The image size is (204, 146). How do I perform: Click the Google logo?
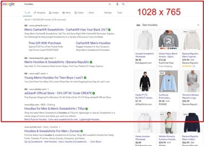[8, 4]
